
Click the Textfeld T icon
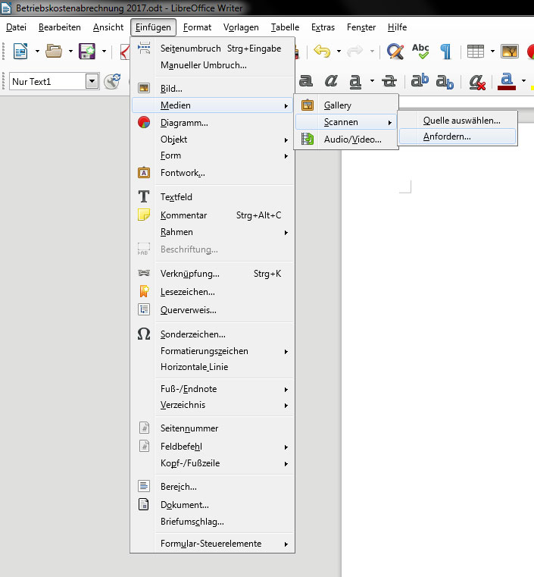click(x=144, y=196)
